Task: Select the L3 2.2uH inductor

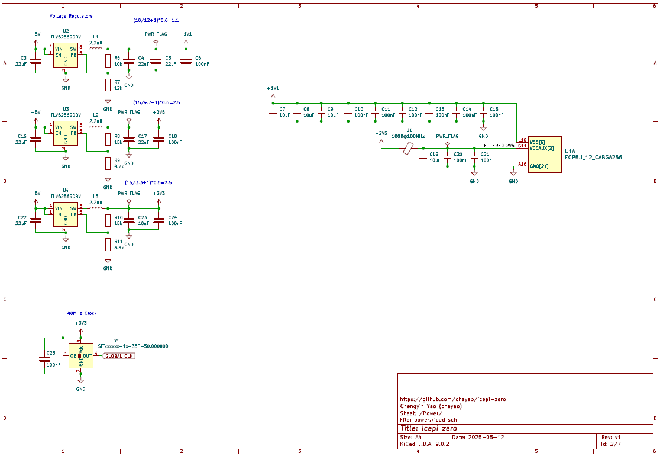Action: tap(96, 208)
